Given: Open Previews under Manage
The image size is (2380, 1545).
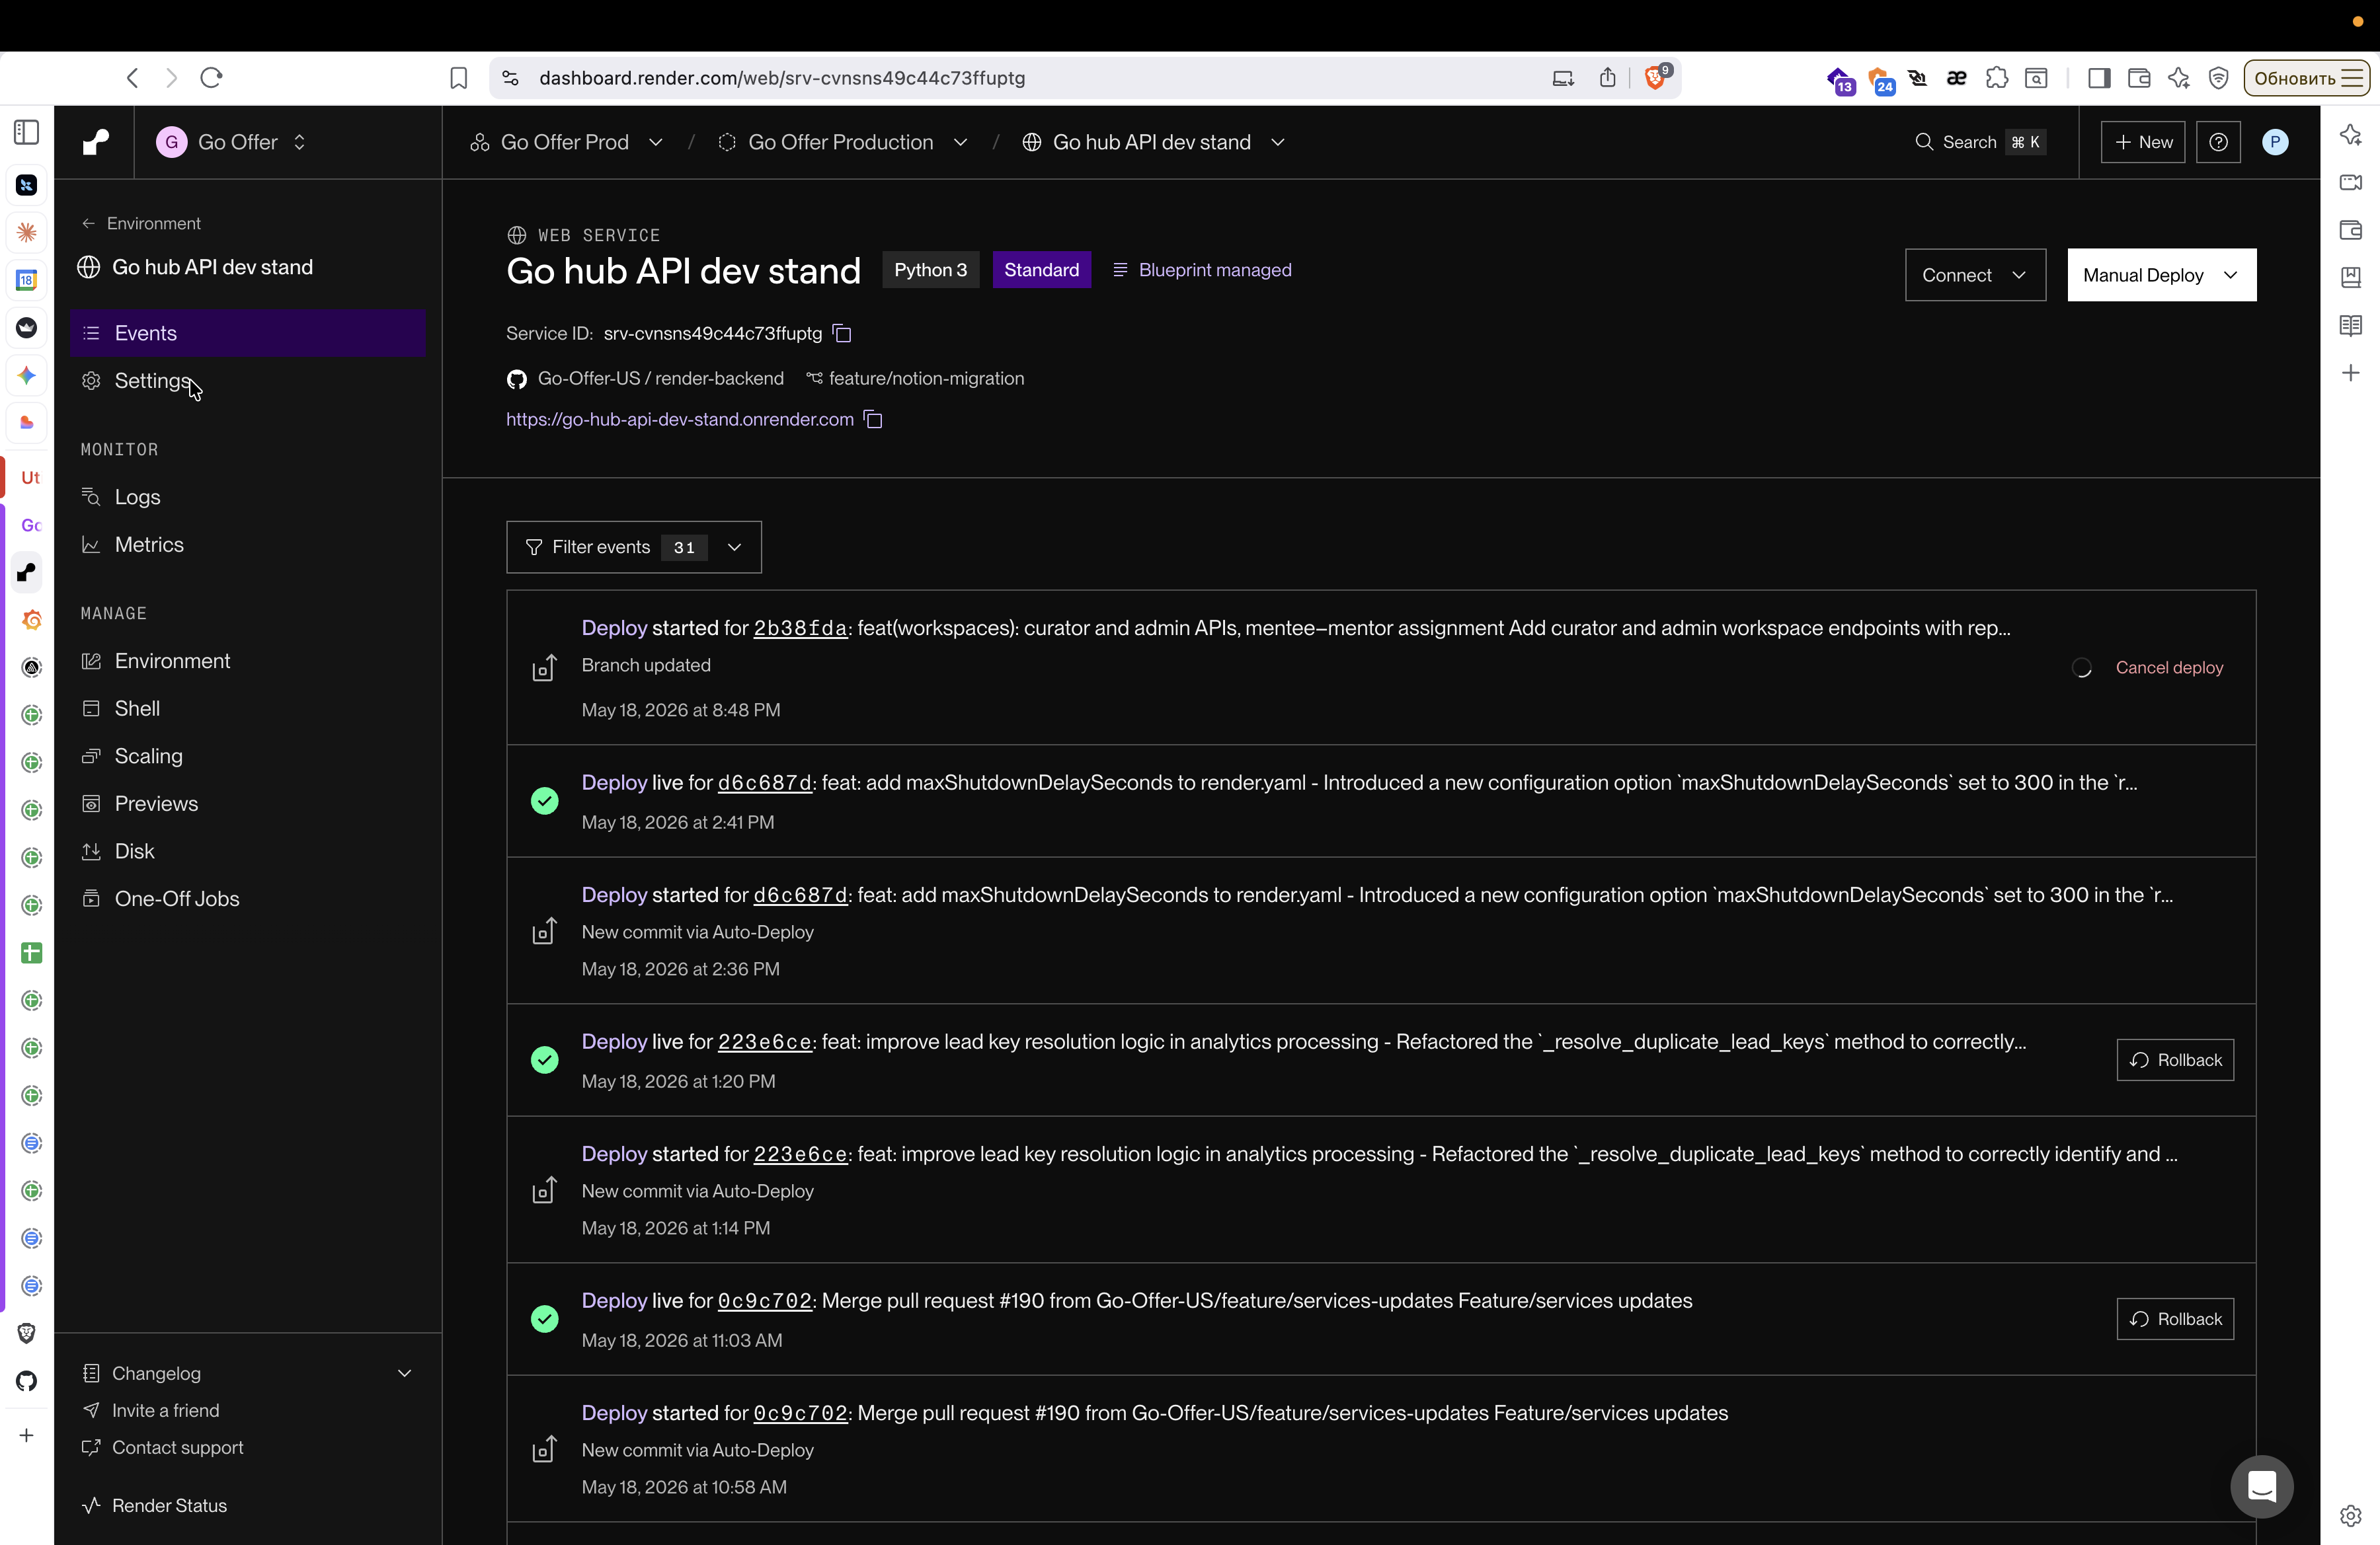Looking at the screenshot, I should [x=247, y=804].
